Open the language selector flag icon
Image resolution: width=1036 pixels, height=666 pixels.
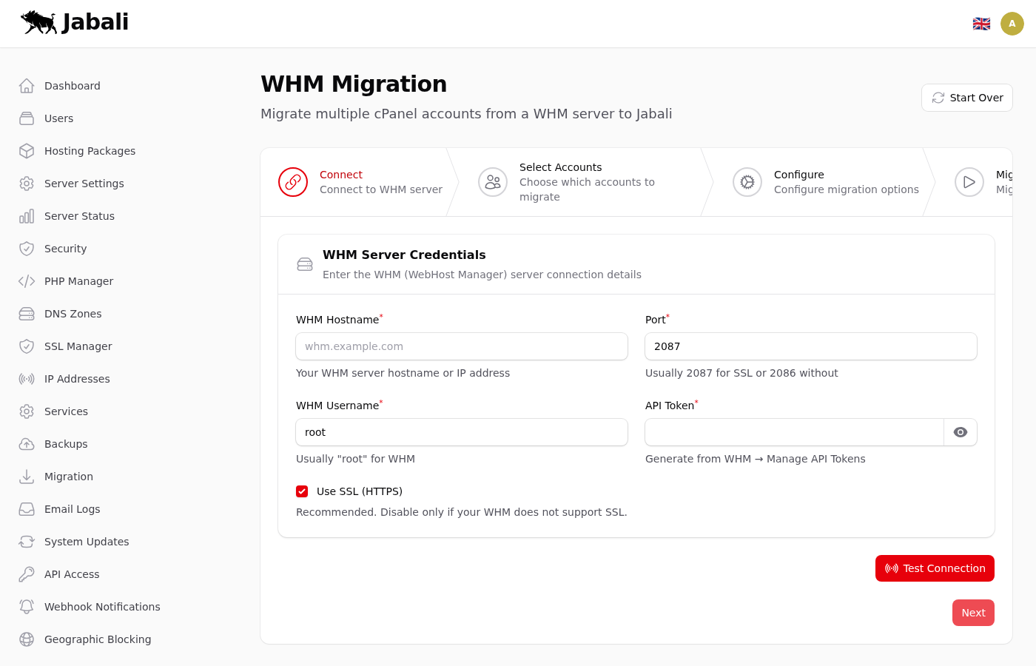(x=981, y=24)
